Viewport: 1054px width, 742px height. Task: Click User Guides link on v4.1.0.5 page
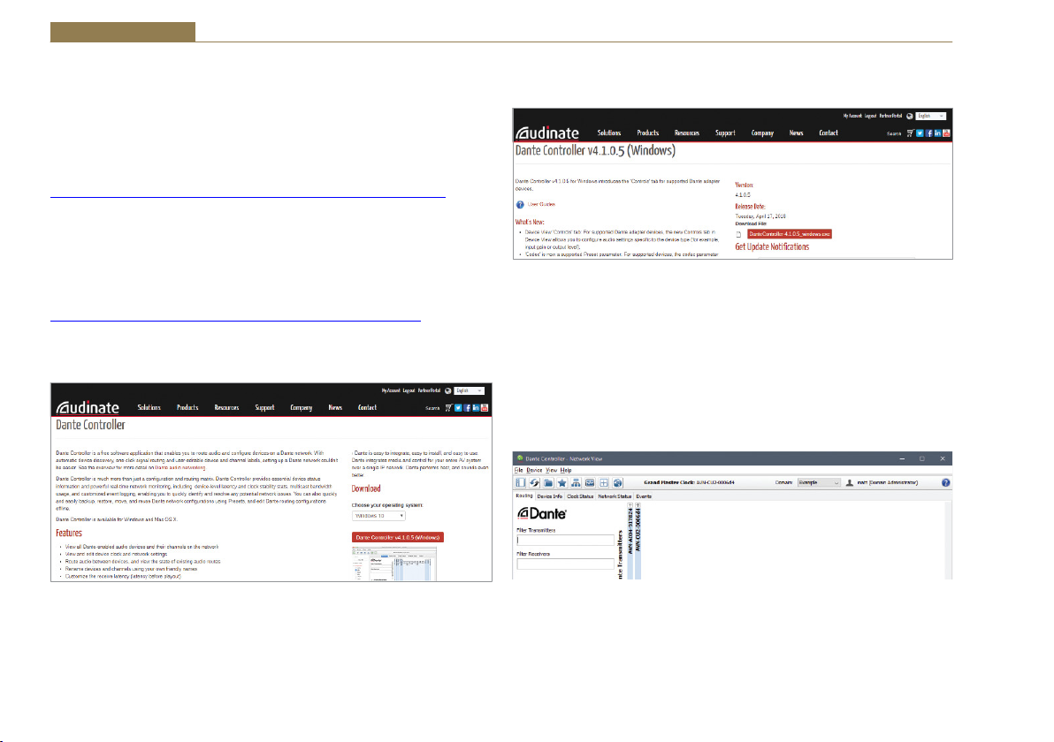tap(542, 205)
